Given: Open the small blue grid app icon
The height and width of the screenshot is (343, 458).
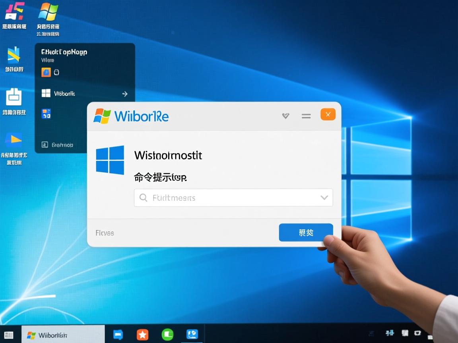Looking at the screenshot, I should 46,114.
